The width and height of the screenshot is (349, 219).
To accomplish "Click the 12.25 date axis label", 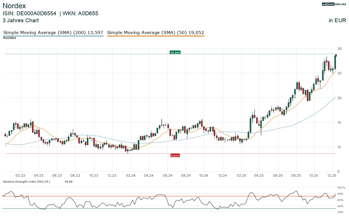I will tap(332, 175).
